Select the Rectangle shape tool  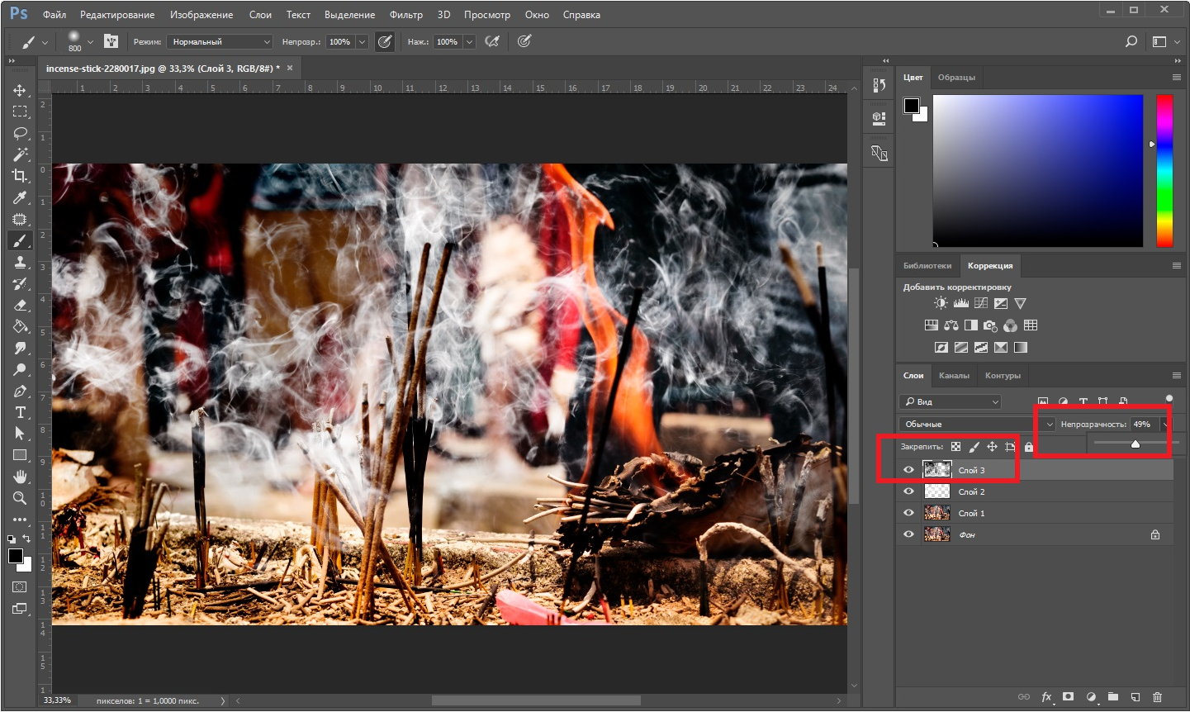[x=20, y=455]
